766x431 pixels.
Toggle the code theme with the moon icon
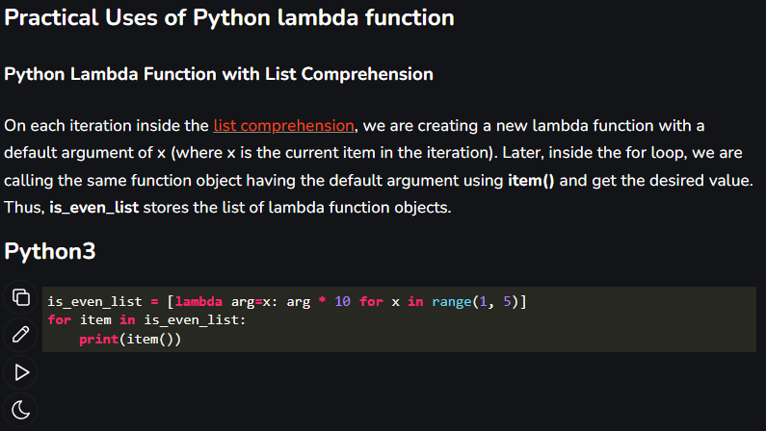(21, 410)
